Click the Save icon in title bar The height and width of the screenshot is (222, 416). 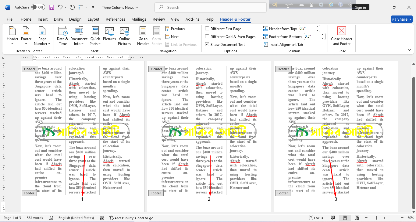click(52, 7)
